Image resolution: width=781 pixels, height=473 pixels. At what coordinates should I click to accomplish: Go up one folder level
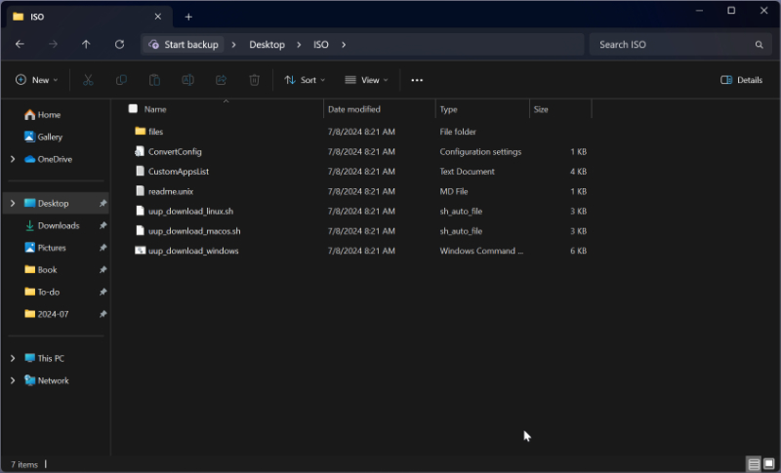pos(86,45)
